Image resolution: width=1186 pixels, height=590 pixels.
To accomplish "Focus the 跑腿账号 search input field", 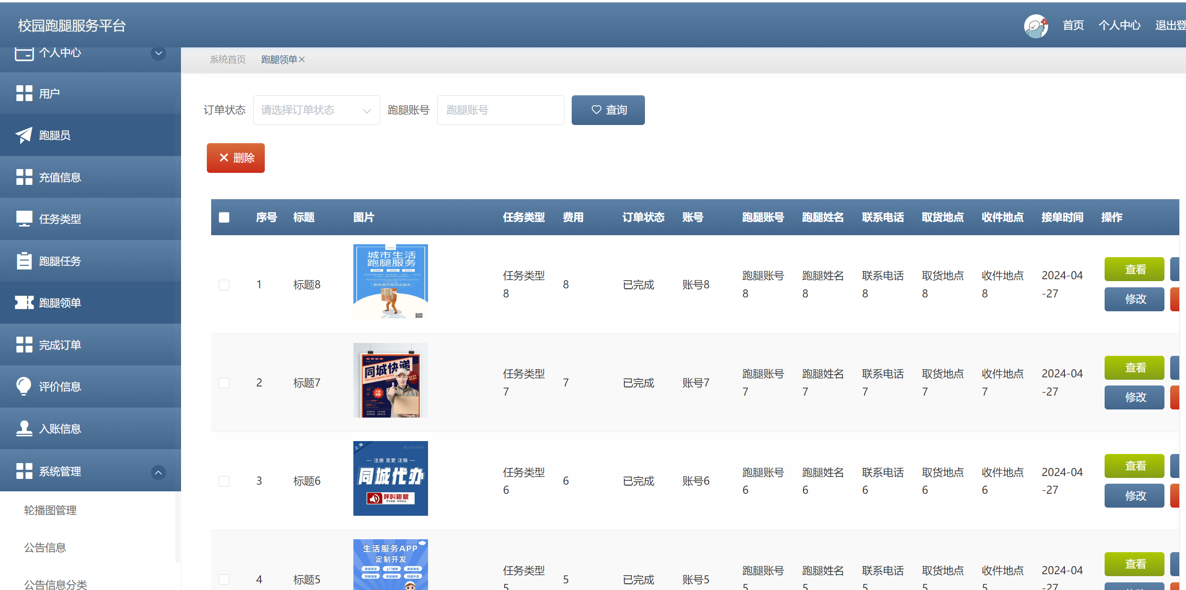I will coord(500,110).
